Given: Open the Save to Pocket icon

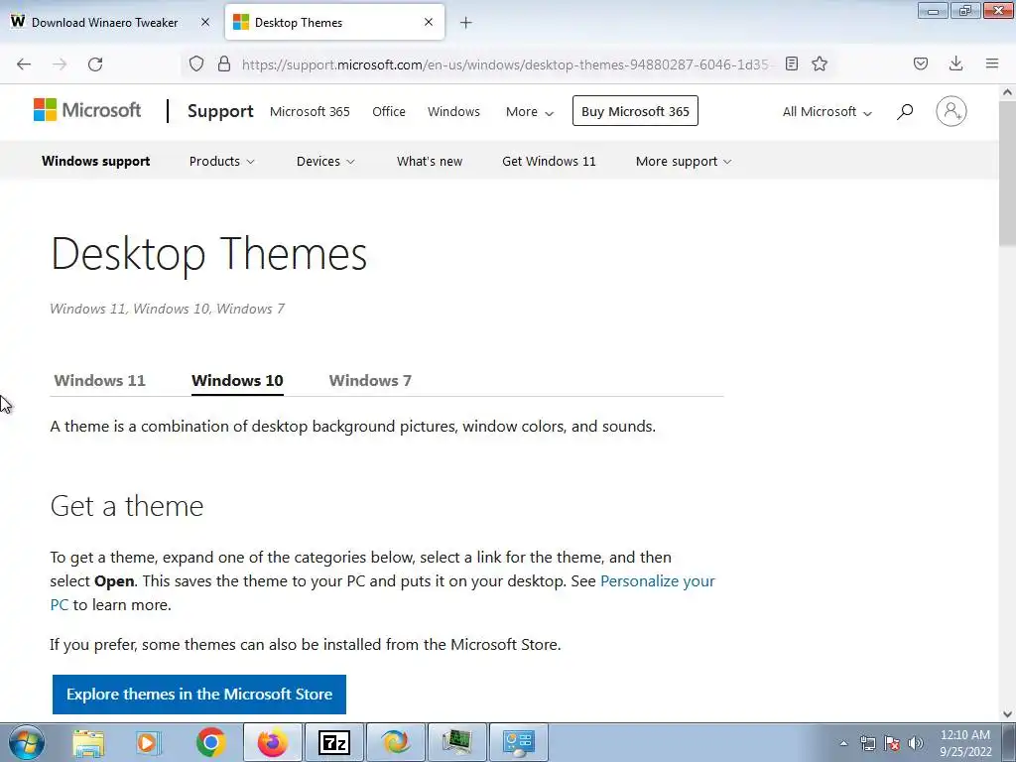Looking at the screenshot, I should point(921,63).
